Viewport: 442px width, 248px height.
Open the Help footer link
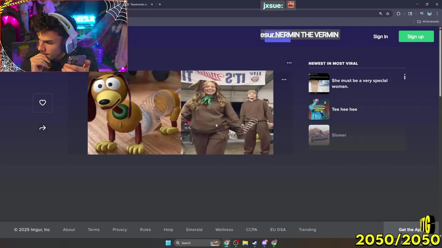click(x=169, y=230)
